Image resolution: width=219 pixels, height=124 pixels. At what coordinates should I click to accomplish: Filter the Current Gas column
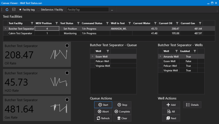200,23
